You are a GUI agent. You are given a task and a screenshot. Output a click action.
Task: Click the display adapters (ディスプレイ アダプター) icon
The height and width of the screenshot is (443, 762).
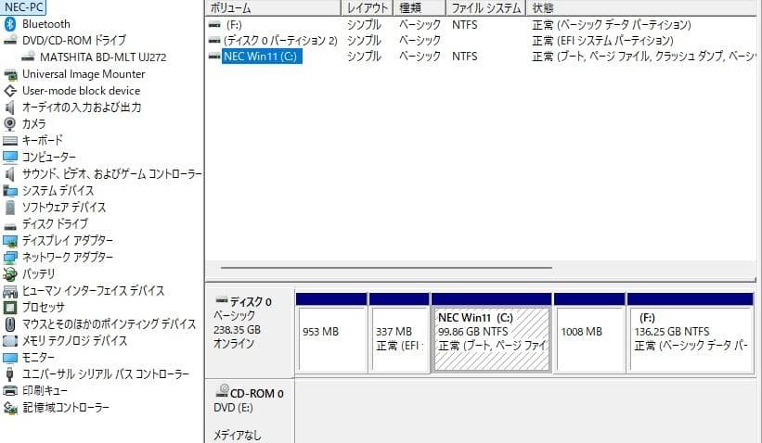tap(10, 241)
